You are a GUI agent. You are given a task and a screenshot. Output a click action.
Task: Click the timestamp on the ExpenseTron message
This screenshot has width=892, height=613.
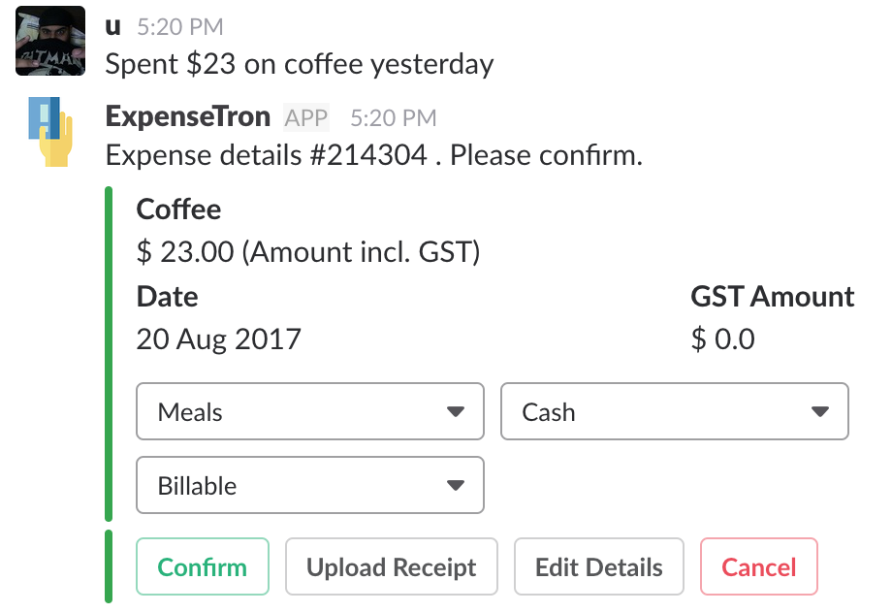click(x=393, y=118)
